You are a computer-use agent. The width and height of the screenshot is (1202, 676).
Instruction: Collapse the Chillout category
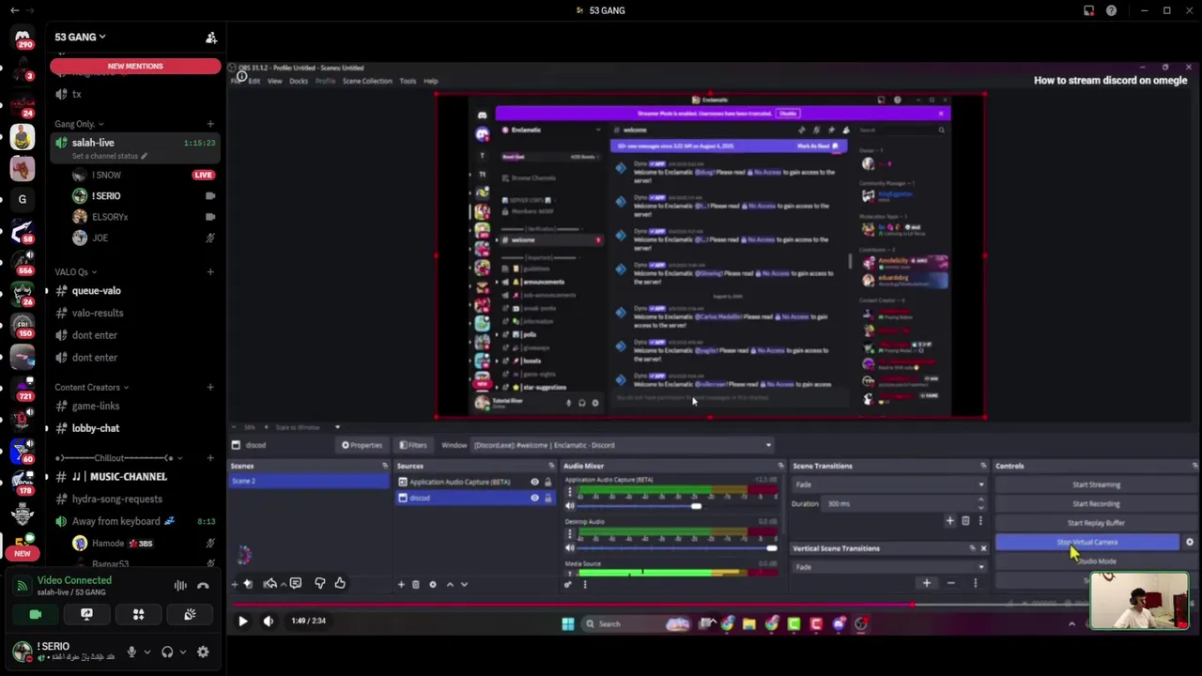[119, 458]
